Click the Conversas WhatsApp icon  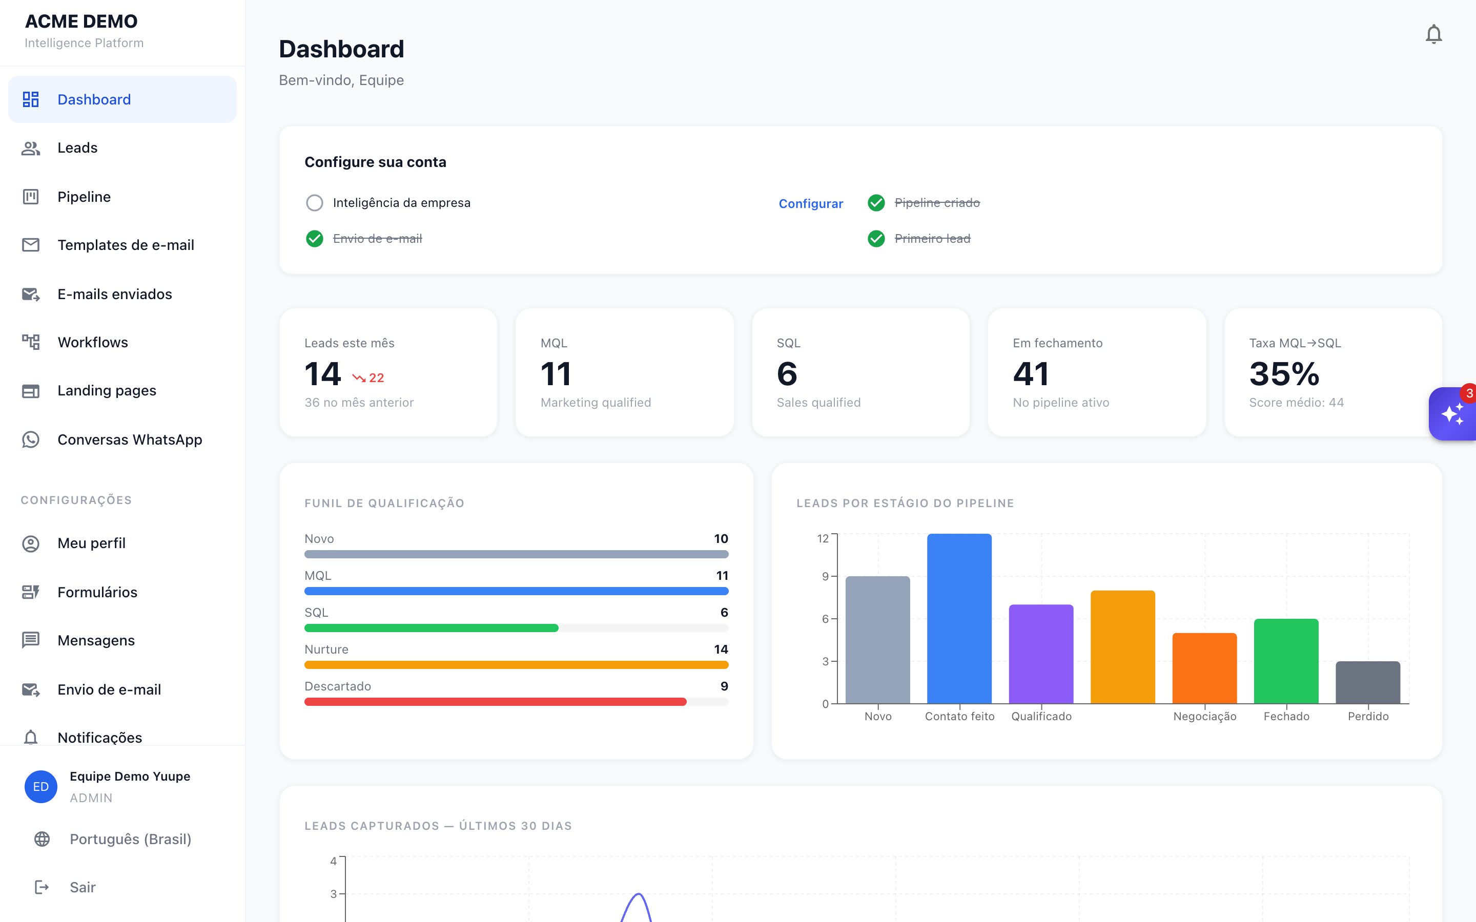(31, 439)
